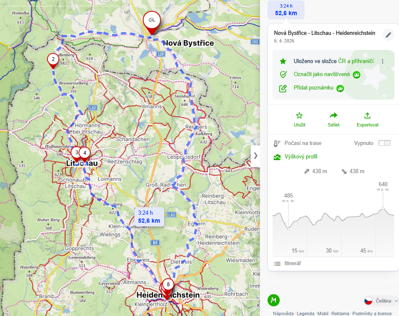Click the pencil edit icon for route name
399x316 pixels.
coord(388,35)
